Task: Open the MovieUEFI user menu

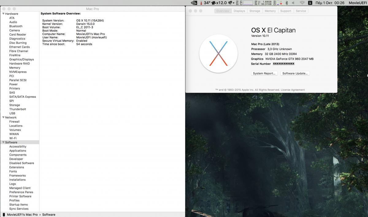Action: [358, 3]
